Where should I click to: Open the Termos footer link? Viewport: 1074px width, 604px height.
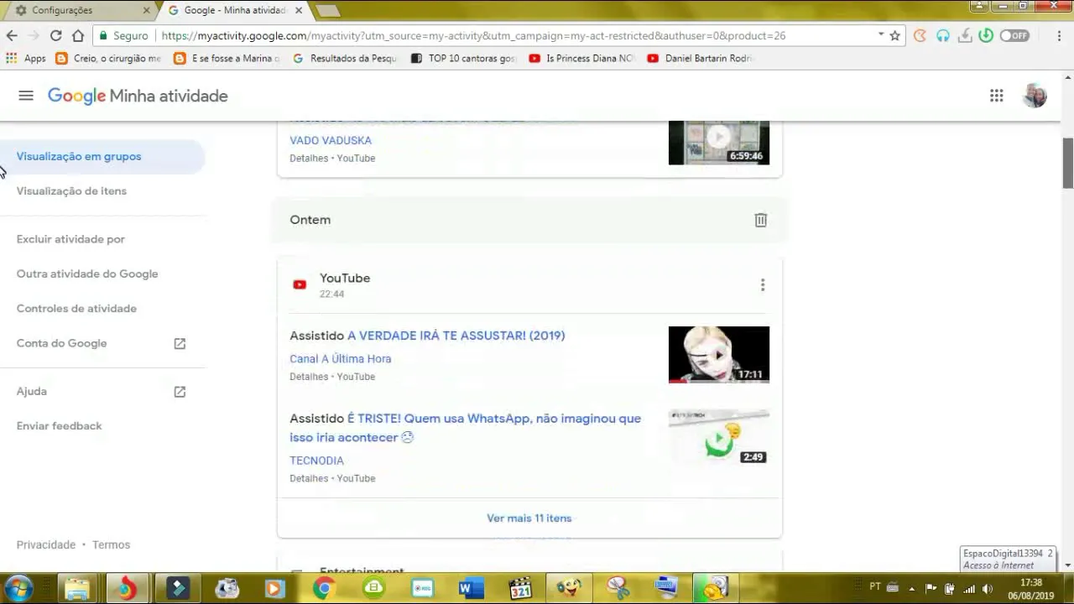pos(111,545)
